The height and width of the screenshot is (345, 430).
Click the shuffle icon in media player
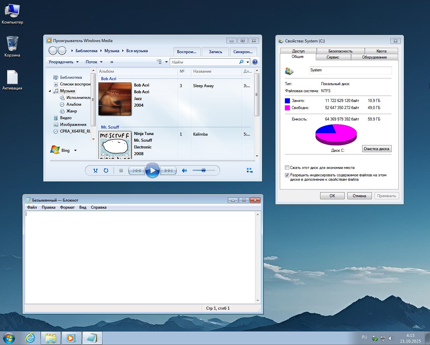95,171
